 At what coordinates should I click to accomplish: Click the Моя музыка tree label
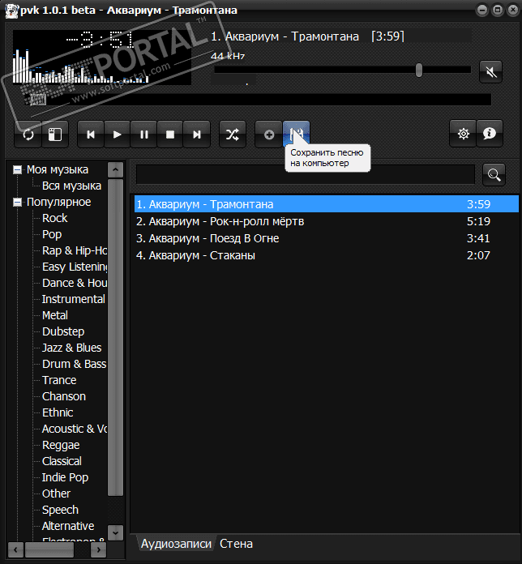coord(58,170)
